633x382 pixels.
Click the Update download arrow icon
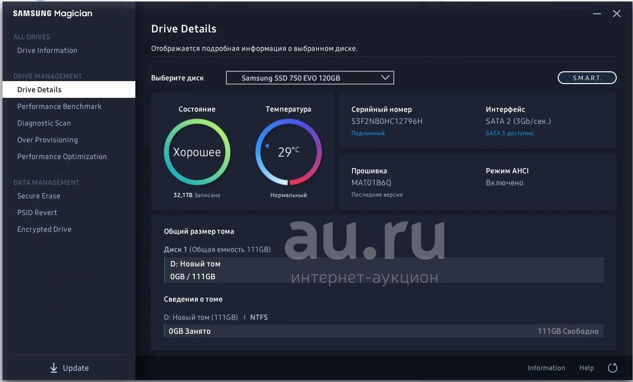click(x=54, y=368)
